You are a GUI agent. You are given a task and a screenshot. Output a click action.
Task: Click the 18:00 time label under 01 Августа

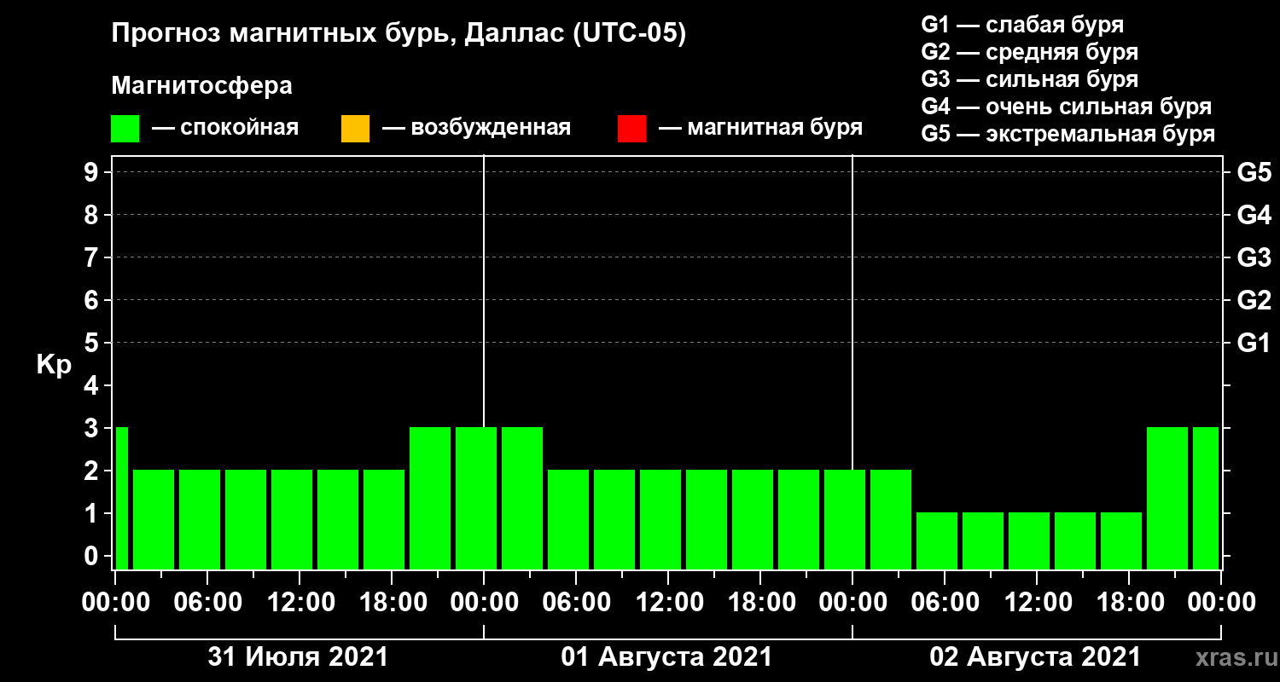click(x=761, y=603)
